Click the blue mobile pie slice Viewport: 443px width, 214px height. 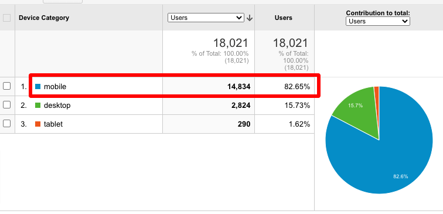click(x=396, y=158)
